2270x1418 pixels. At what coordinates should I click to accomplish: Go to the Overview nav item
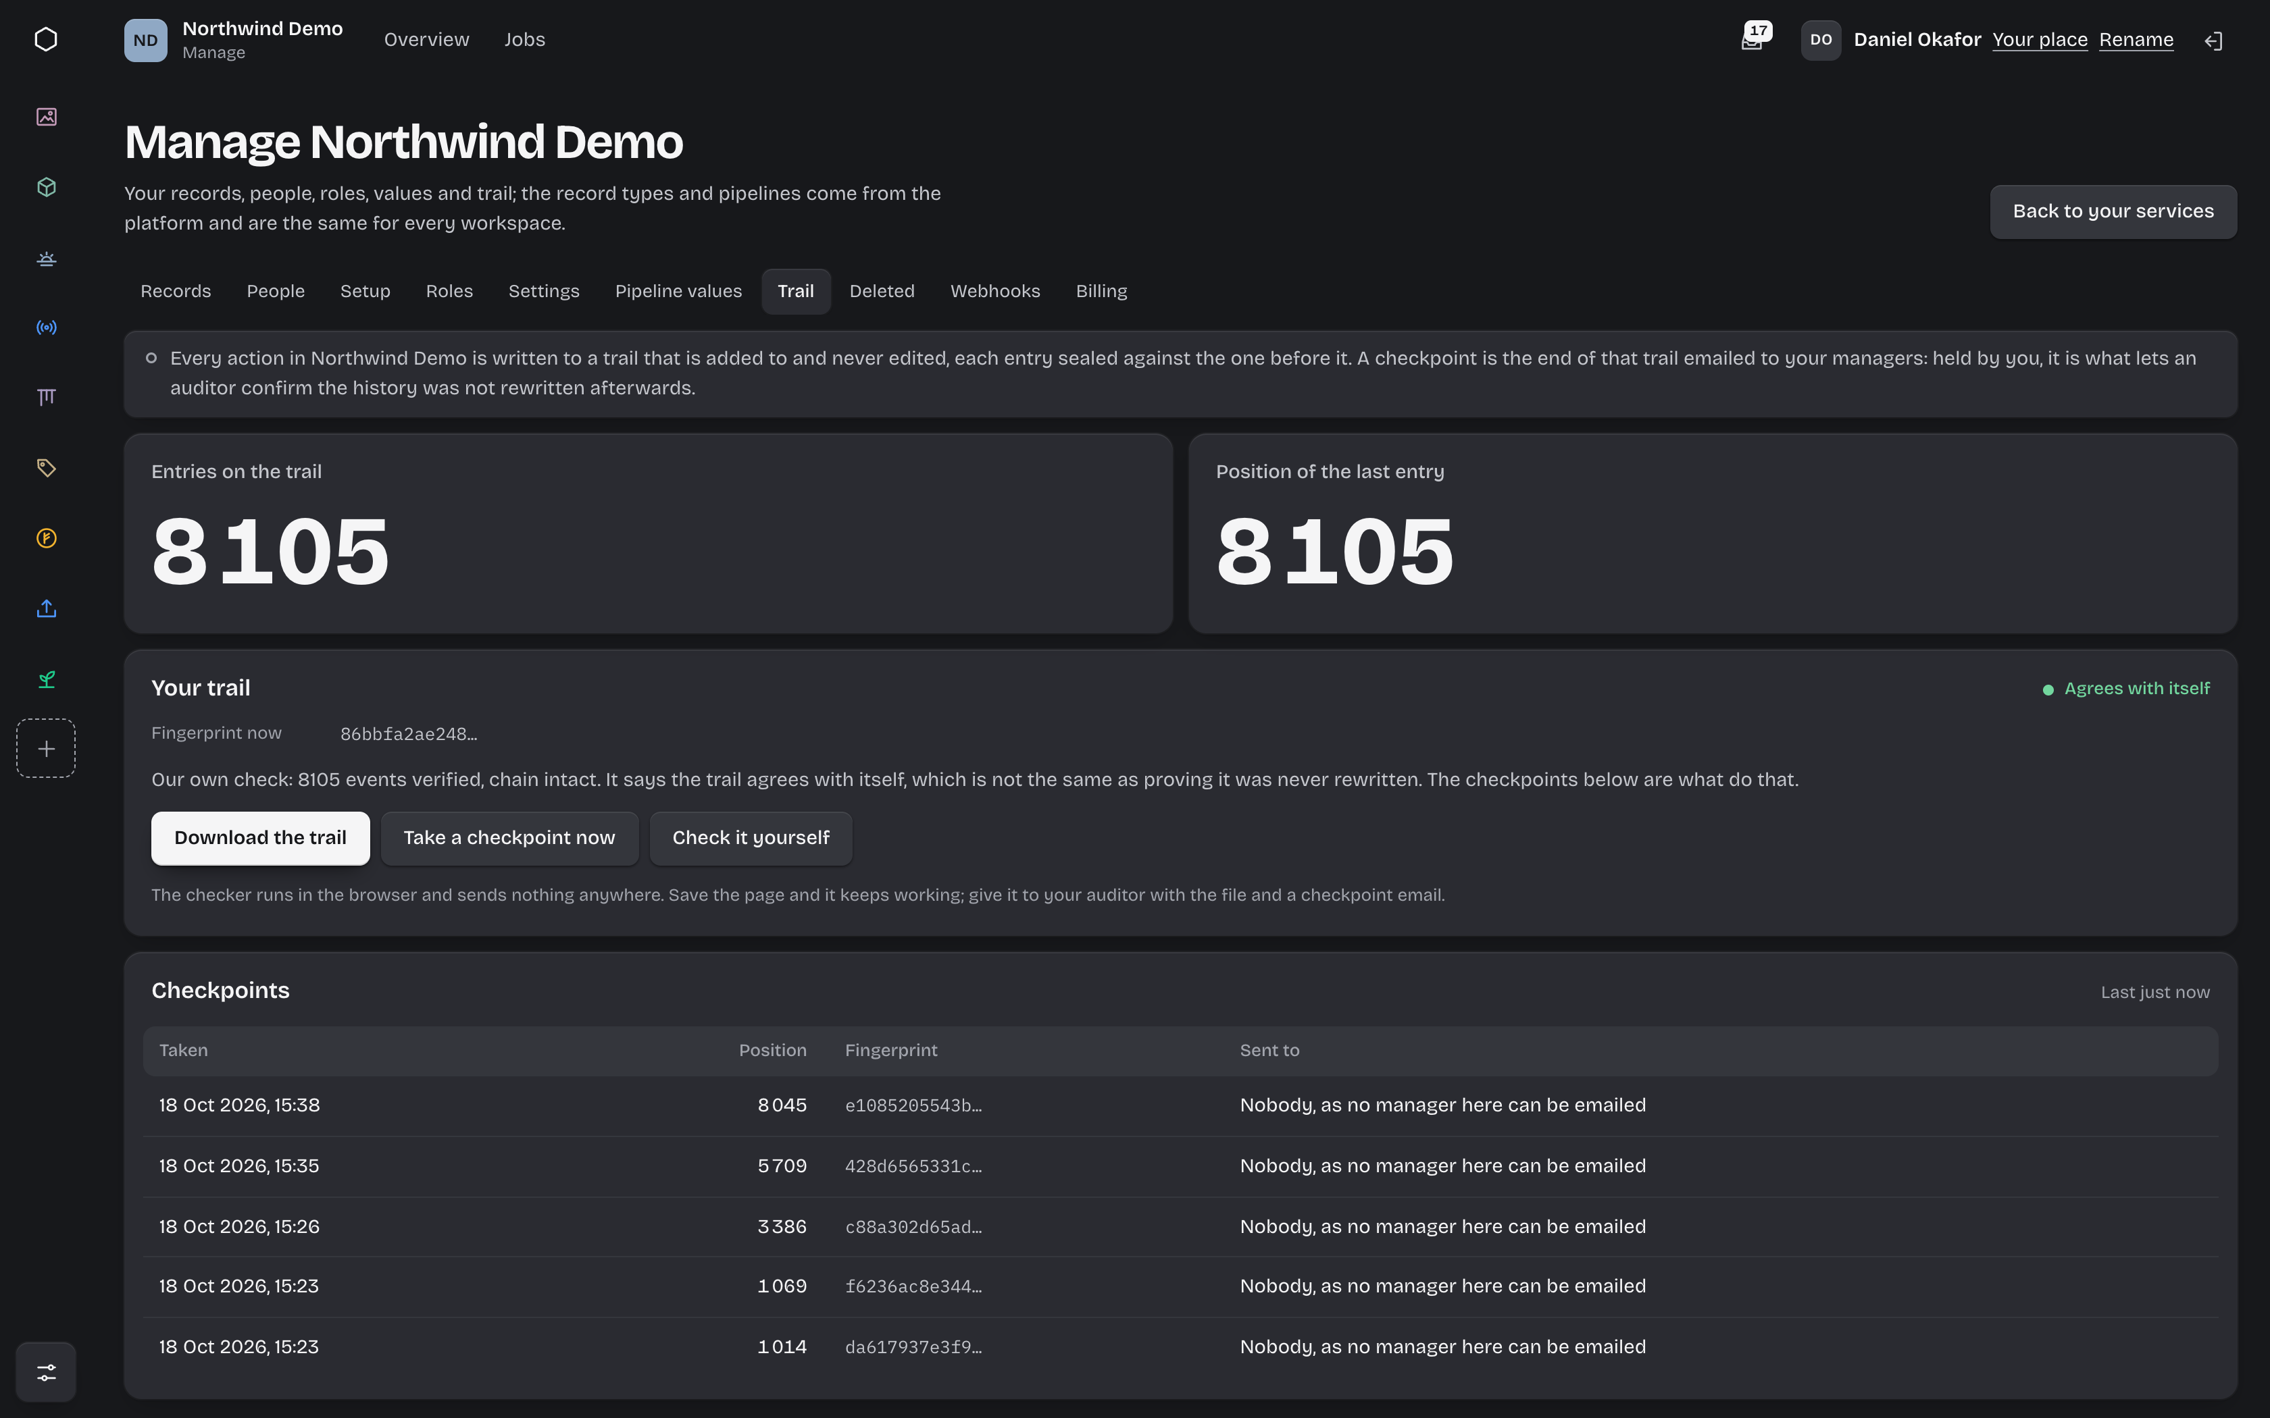tap(426, 39)
